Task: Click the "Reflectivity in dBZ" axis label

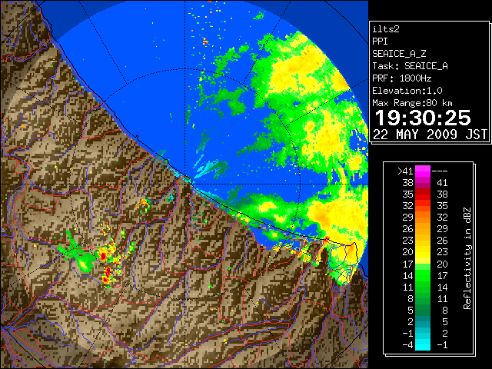Action: [467, 258]
